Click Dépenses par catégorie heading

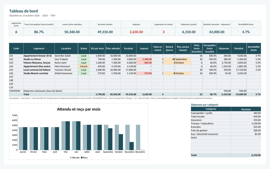point(205,105)
